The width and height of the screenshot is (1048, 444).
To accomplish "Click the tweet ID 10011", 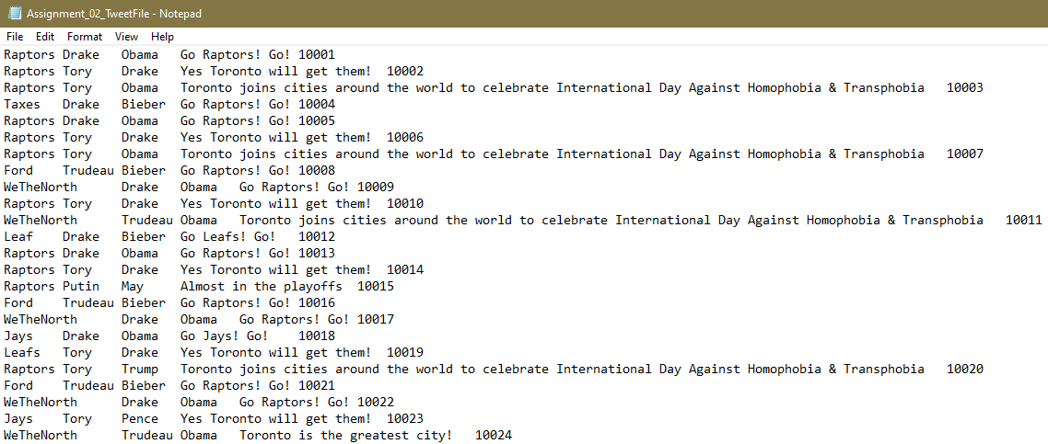I will click(x=1024, y=220).
